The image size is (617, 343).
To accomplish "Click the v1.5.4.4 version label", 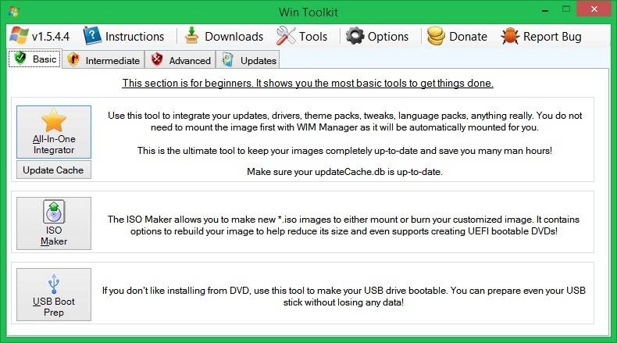I will [x=50, y=37].
